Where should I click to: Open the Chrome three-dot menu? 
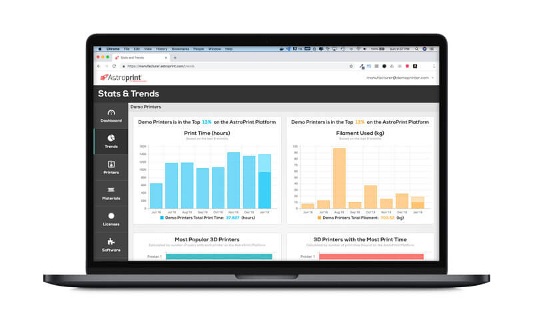[434, 66]
